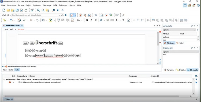
Task: Click the Bold formatting button
Action: click(x=87, y=20)
